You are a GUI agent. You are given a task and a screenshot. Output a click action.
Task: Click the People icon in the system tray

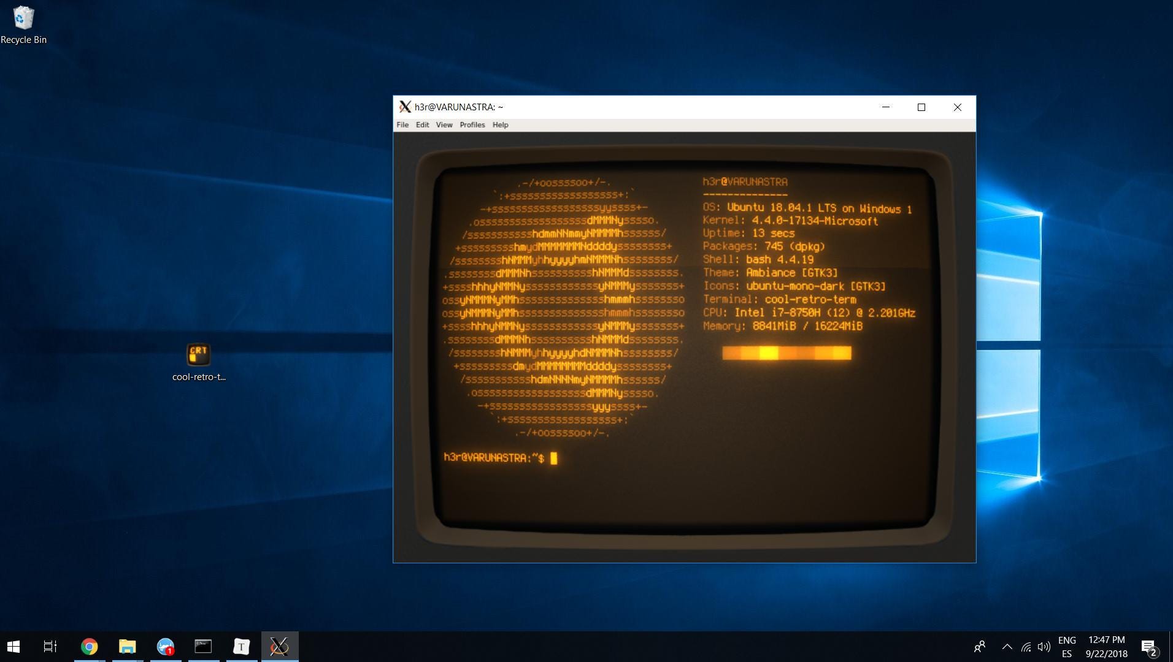(979, 647)
